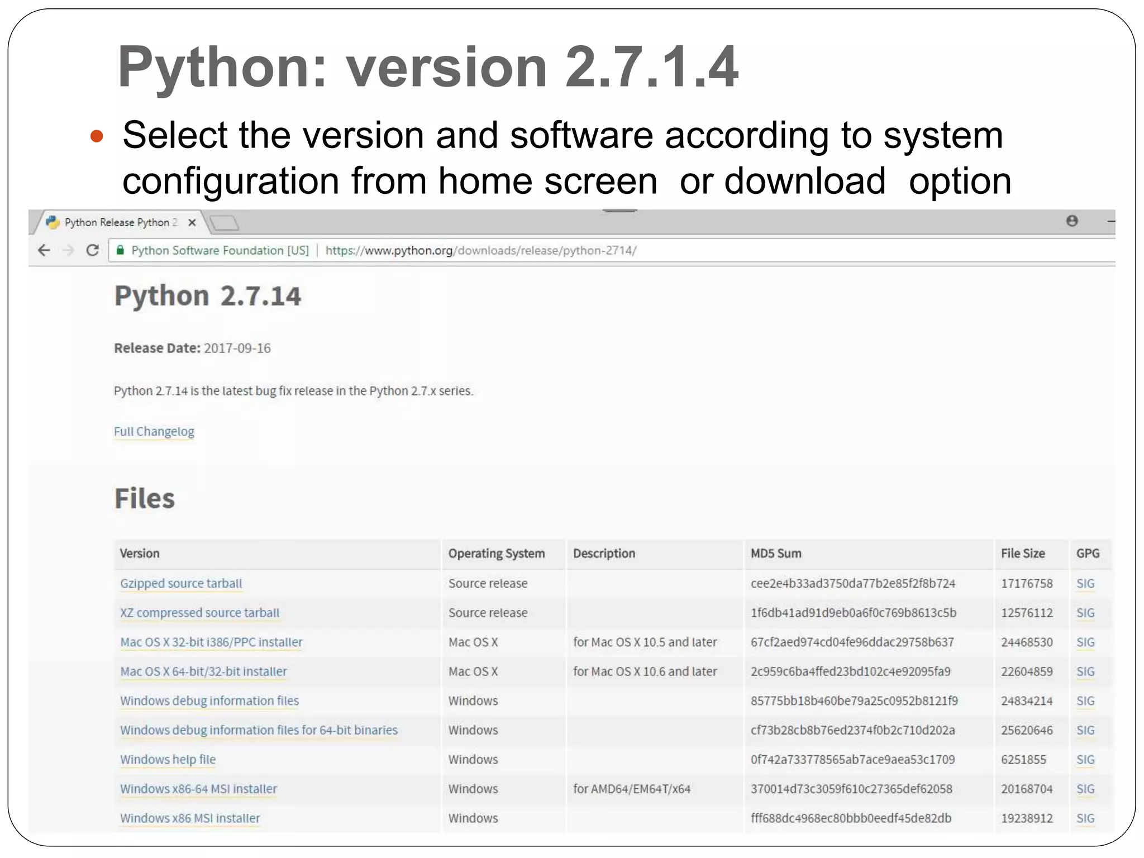The height and width of the screenshot is (858, 1144).
Task: Download the XZ compressed source tarball
Action: pyautogui.click(x=199, y=613)
